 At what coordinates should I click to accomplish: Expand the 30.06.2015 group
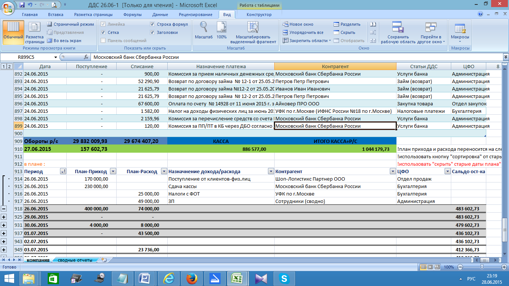(4, 225)
